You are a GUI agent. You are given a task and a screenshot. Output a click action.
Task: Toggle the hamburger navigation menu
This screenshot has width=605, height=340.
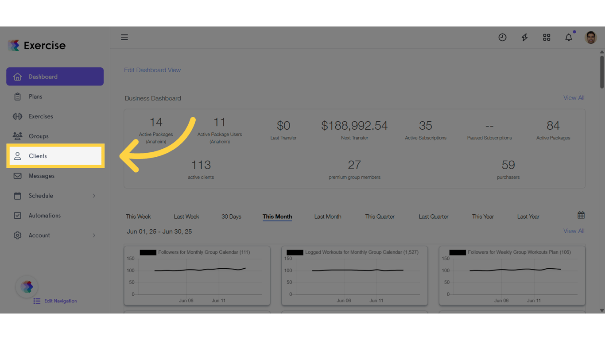[124, 37]
